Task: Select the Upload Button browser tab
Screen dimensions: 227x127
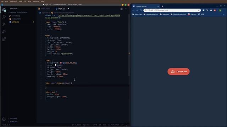Action: (146, 6)
